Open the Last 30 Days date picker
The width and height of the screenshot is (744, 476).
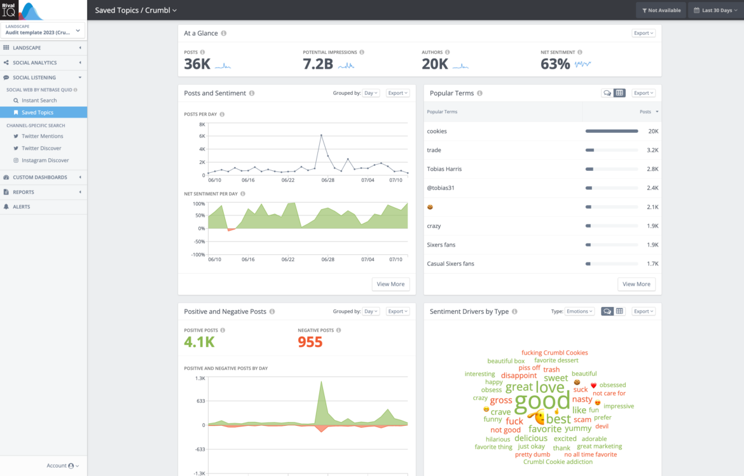(x=715, y=10)
